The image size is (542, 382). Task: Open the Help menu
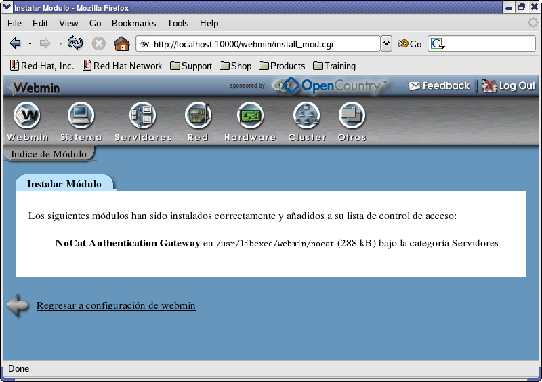click(209, 23)
